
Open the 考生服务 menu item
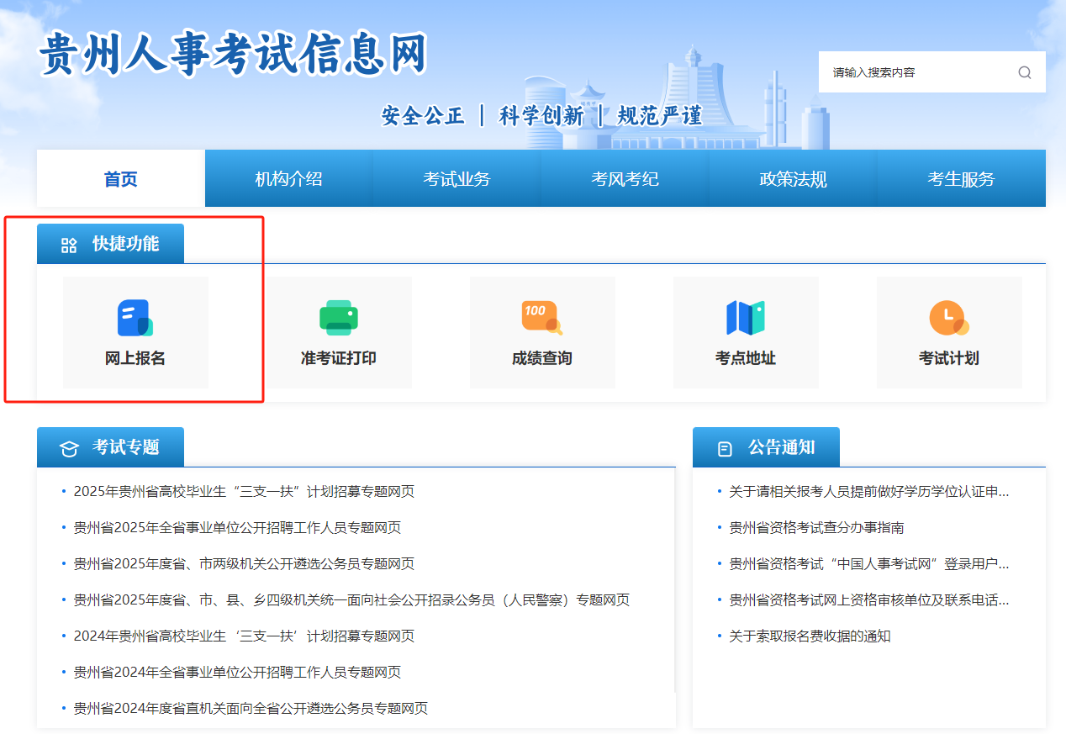pos(961,179)
